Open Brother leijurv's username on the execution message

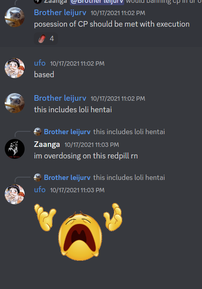click(60, 13)
